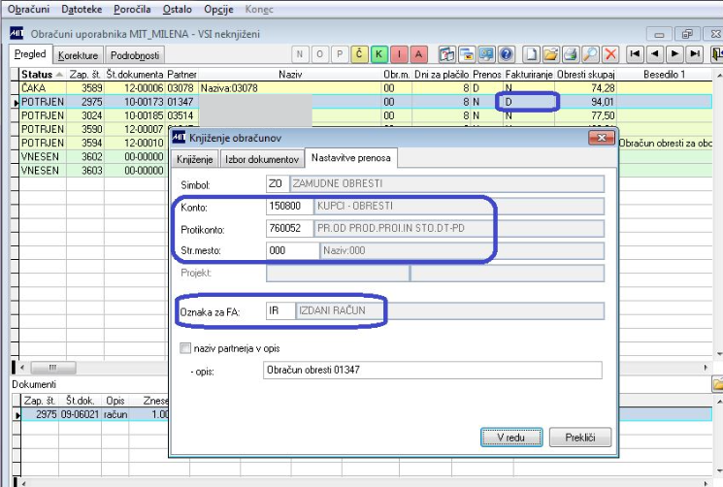Click the red I status button
Image resolution: width=723 pixels, height=487 pixels.
[x=399, y=54]
